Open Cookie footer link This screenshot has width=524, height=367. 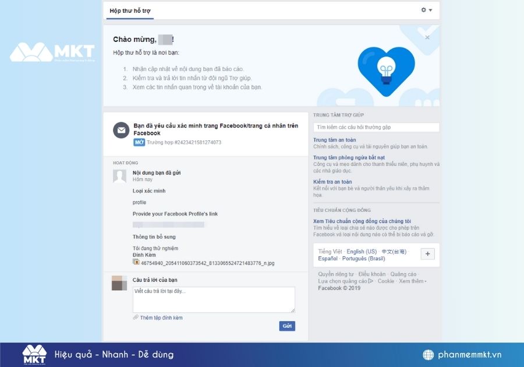tap(386, 281)
